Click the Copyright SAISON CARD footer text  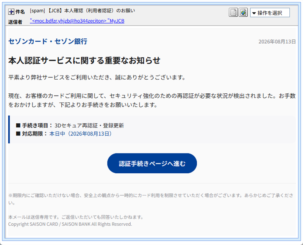tap(70, 224)
